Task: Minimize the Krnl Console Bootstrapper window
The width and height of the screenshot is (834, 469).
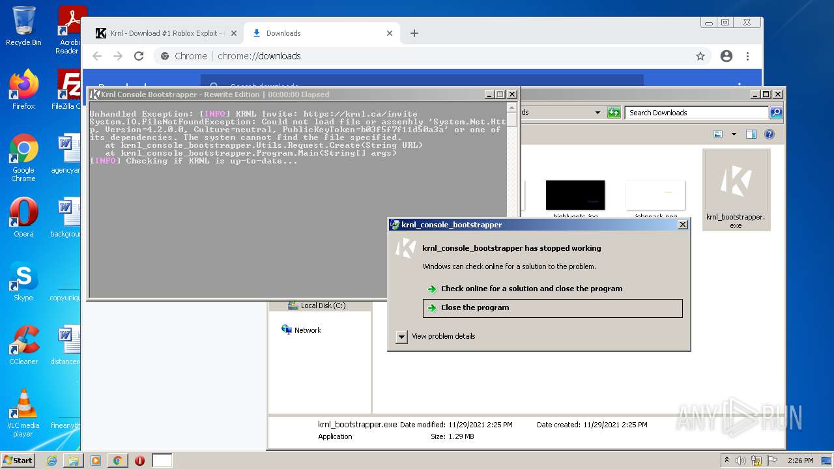Action: point(489,94)
